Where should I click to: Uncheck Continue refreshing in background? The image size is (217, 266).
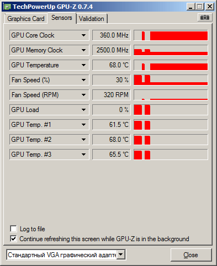(13, 239)
